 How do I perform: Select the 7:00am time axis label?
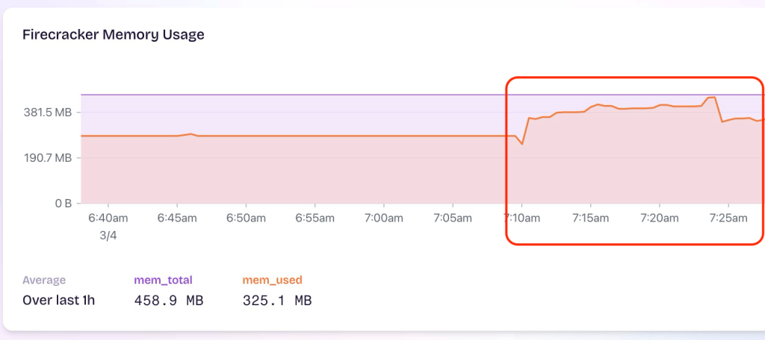(383, 218)
